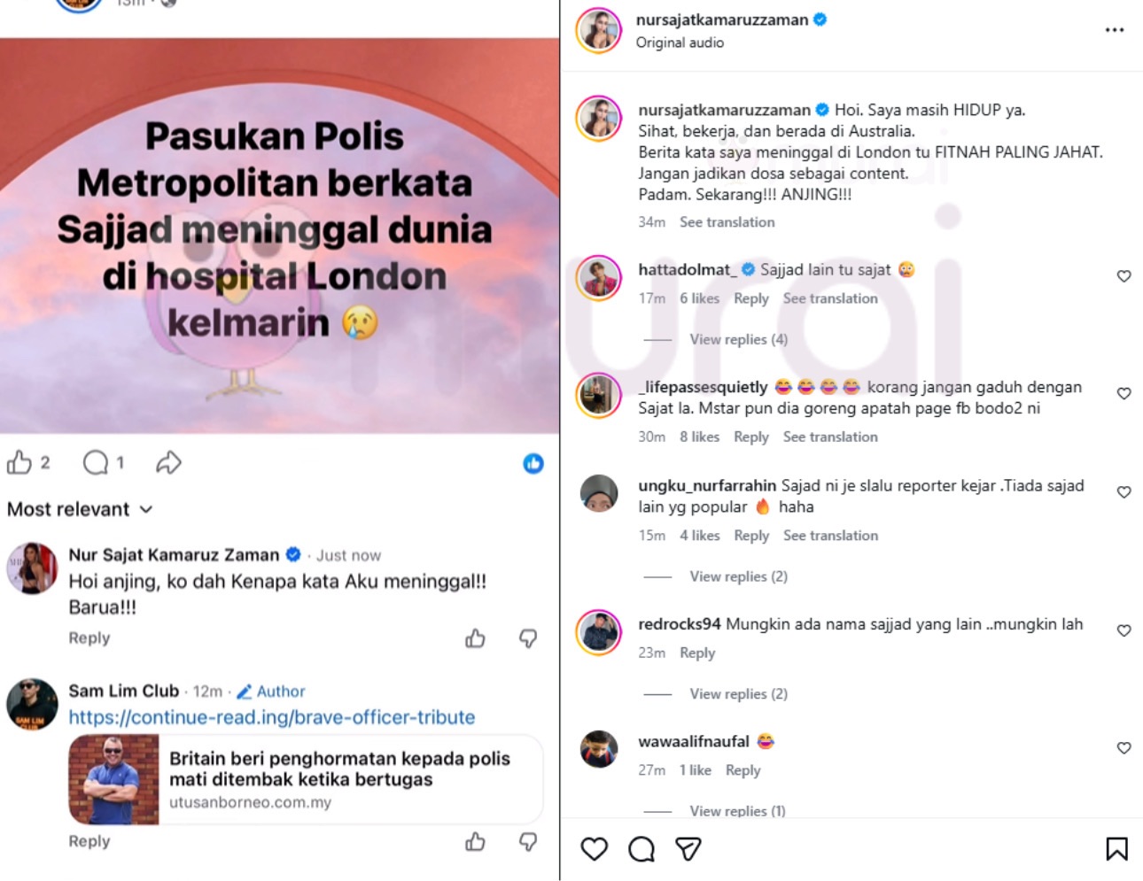Send the post via paper-plane share icon

point(688,849)
